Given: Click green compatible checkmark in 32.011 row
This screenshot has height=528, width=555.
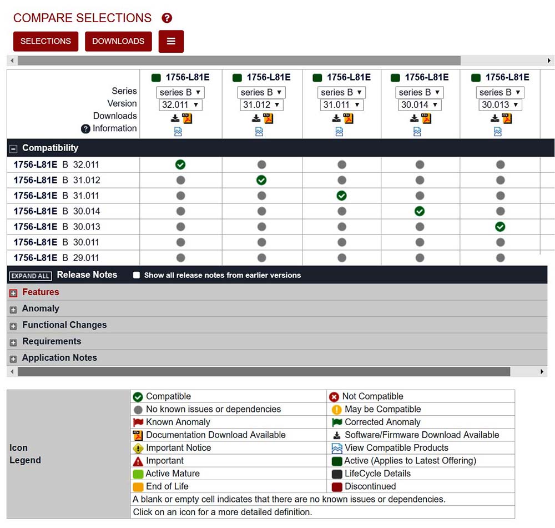Looking at the screenshot, I should coord(180,165).
